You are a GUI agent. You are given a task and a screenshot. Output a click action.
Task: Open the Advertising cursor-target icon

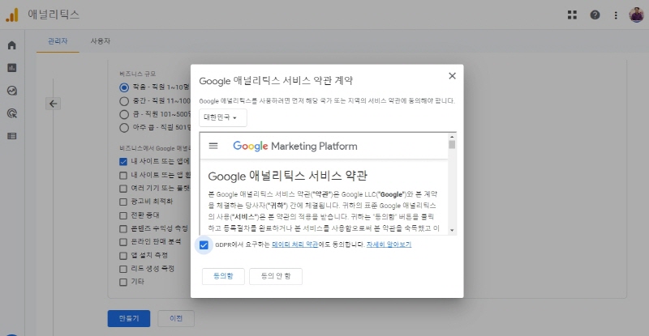point(11,113)
